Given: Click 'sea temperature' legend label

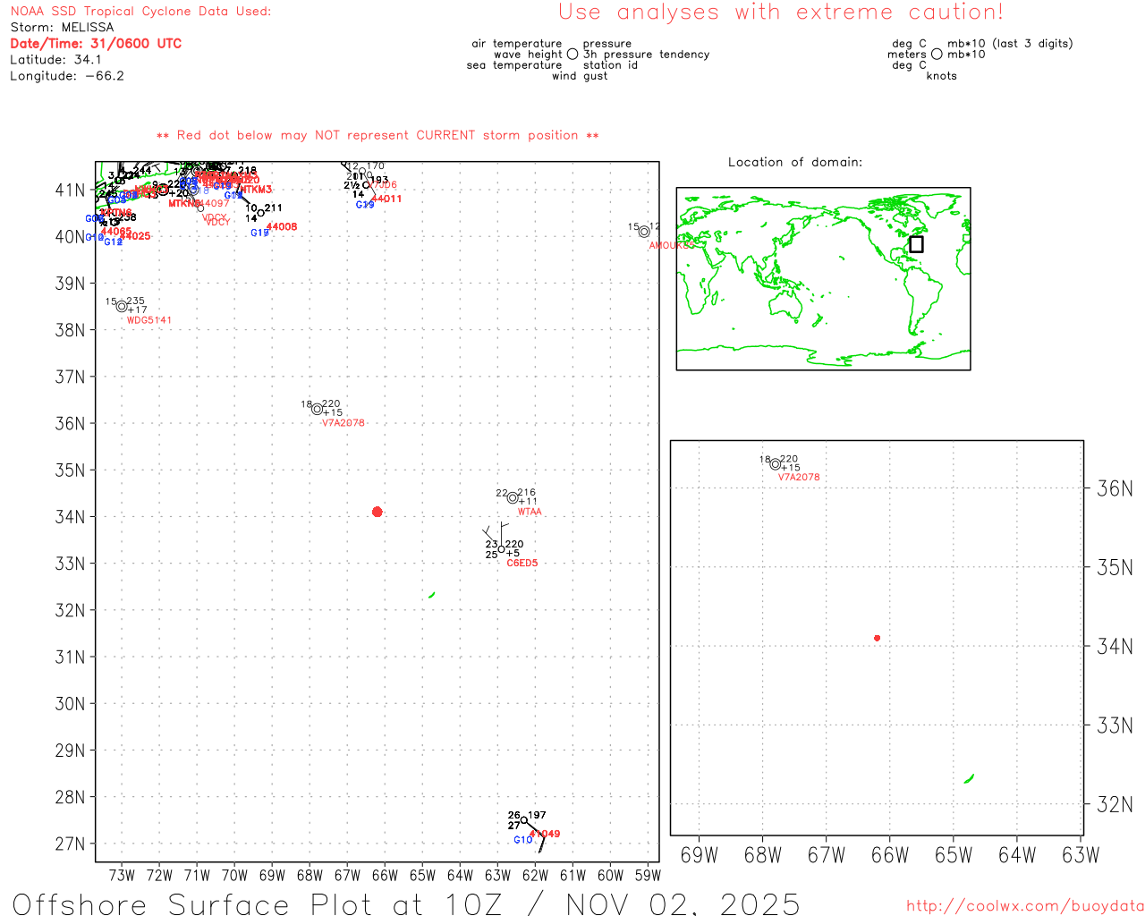Looking at the screenshot, I should pyautogui.click(x=514, y=65).
